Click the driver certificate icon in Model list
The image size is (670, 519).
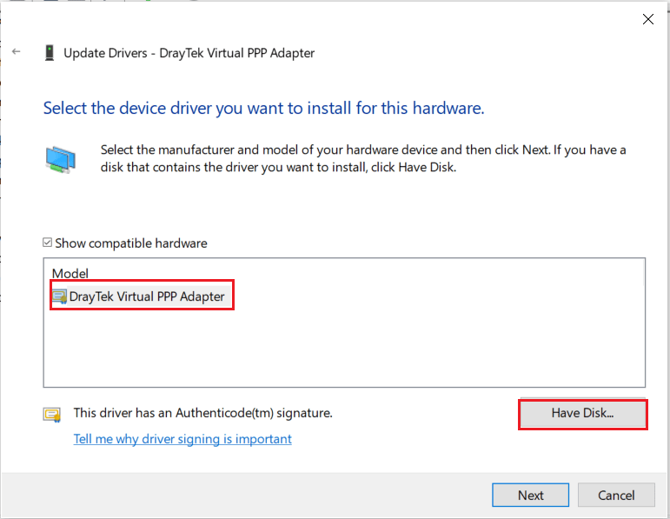point(59,296)
